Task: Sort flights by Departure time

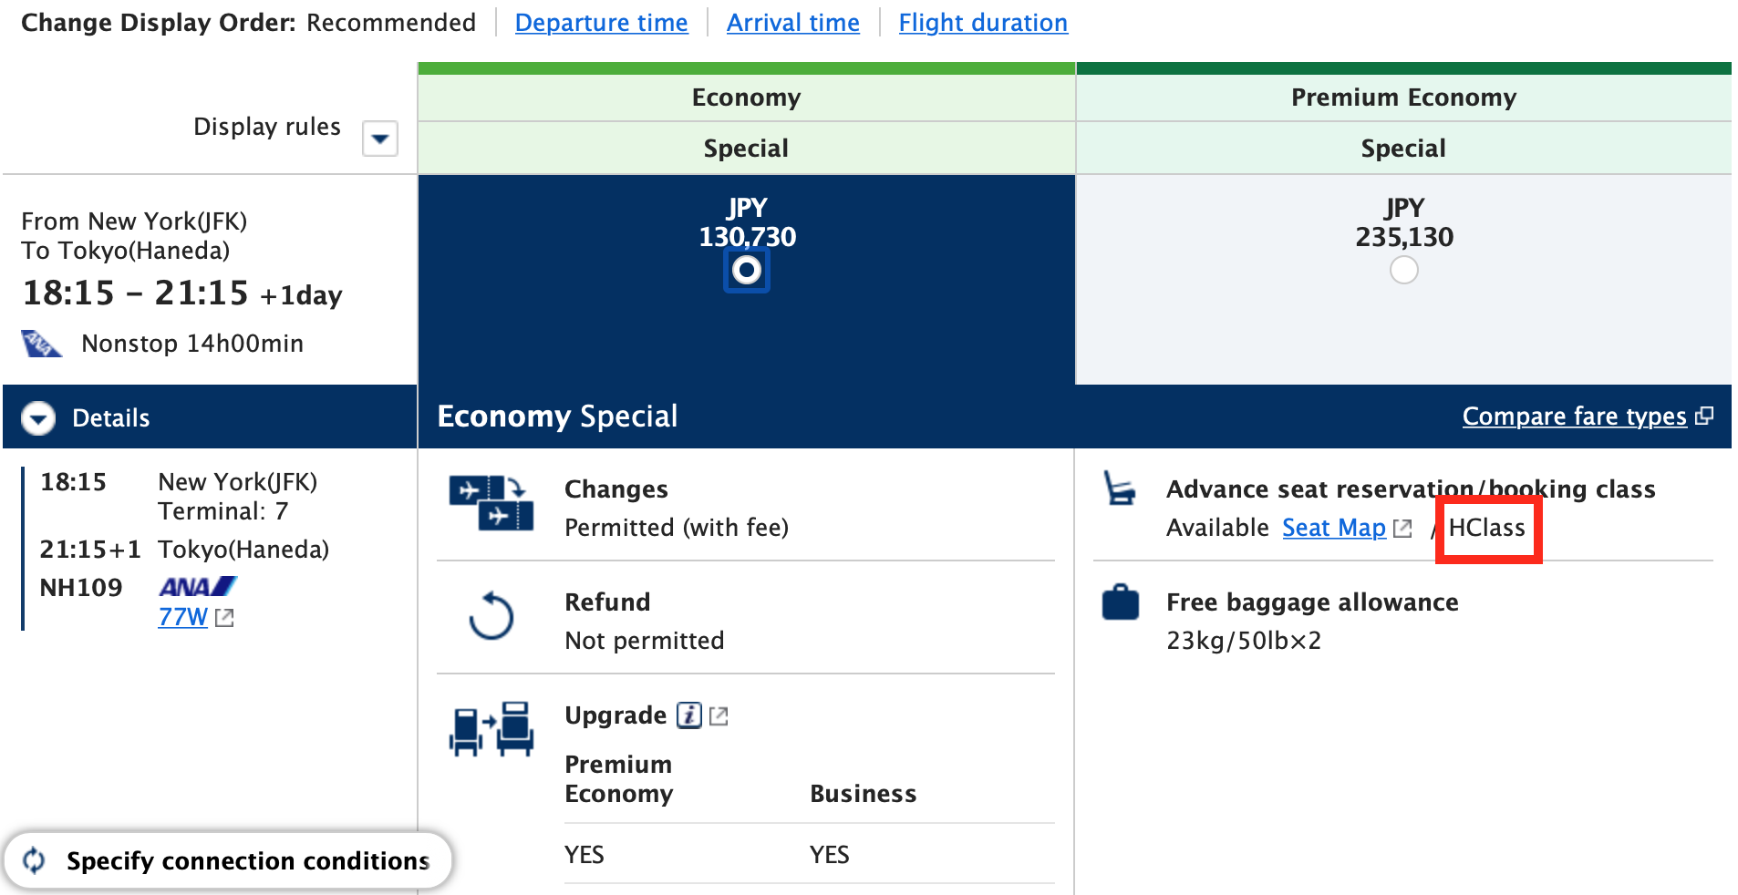Action: [602, 22]
